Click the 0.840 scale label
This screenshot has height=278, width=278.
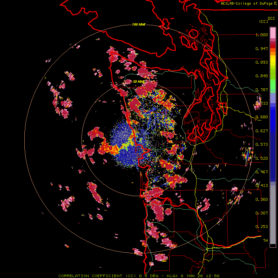click(262, 76)
